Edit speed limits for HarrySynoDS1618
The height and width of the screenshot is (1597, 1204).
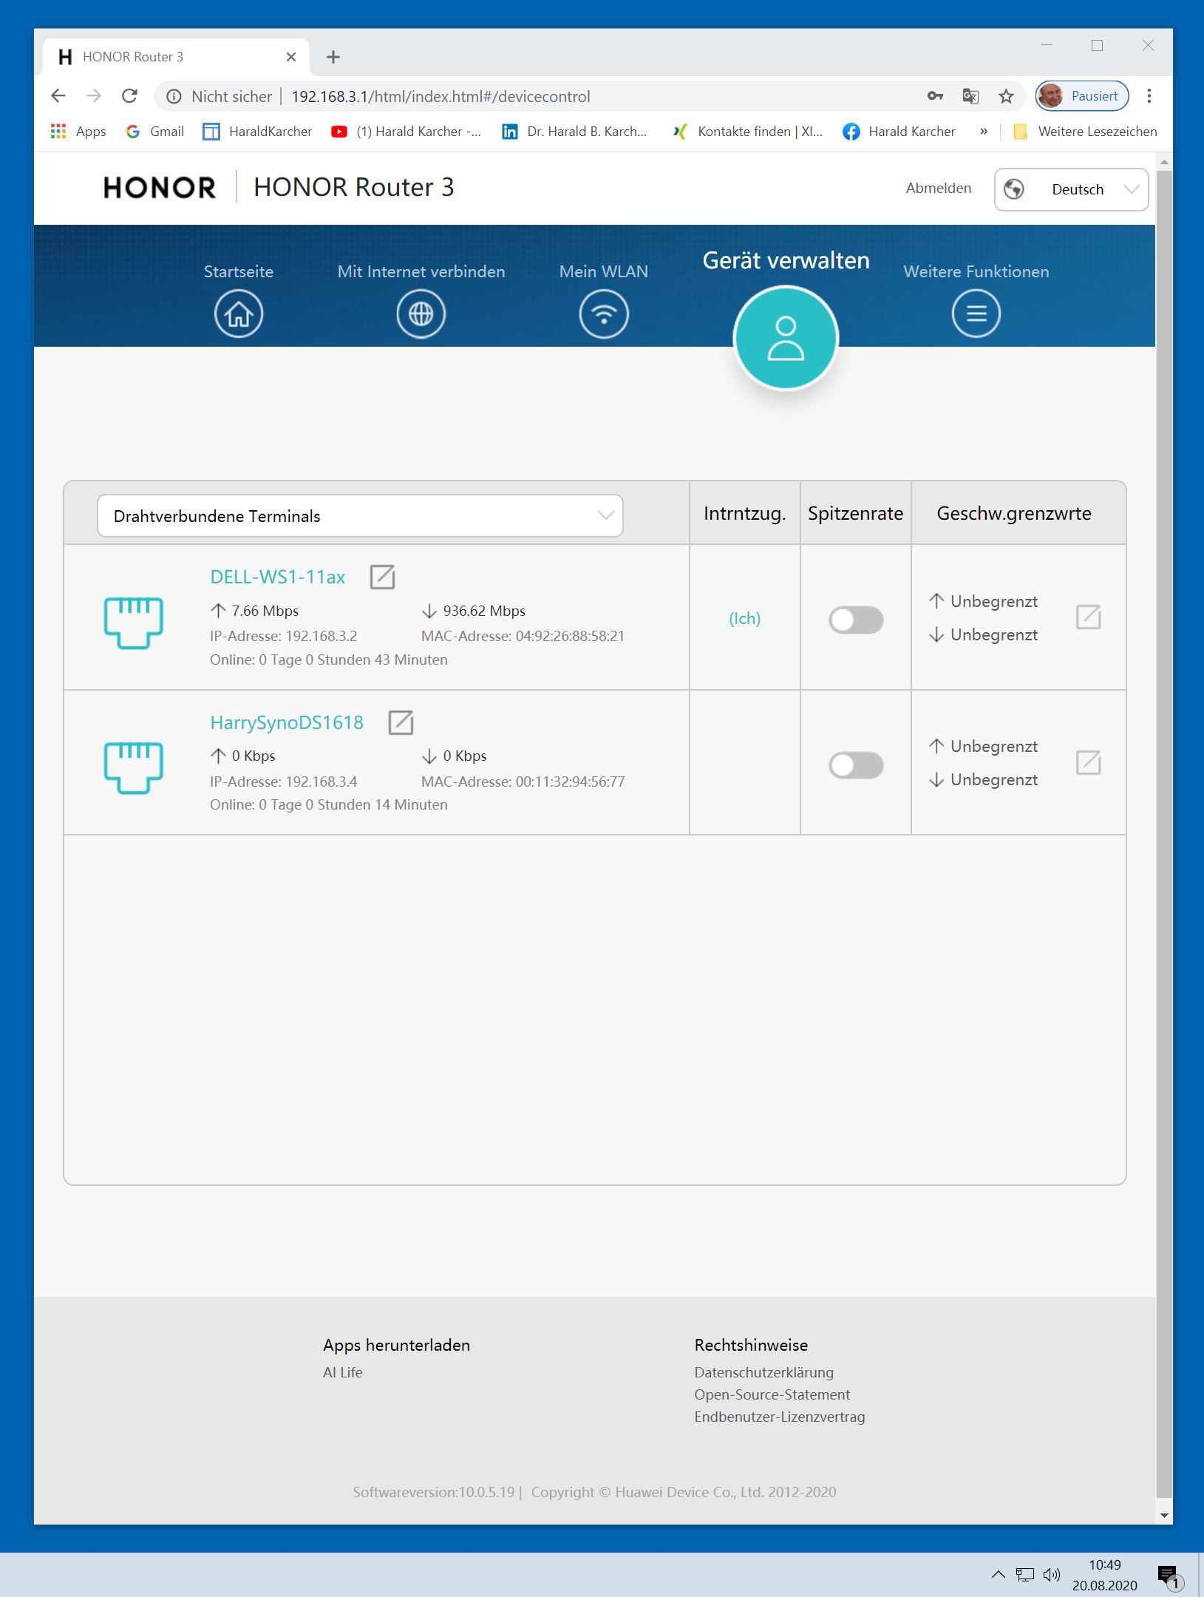pos(1089,762)
